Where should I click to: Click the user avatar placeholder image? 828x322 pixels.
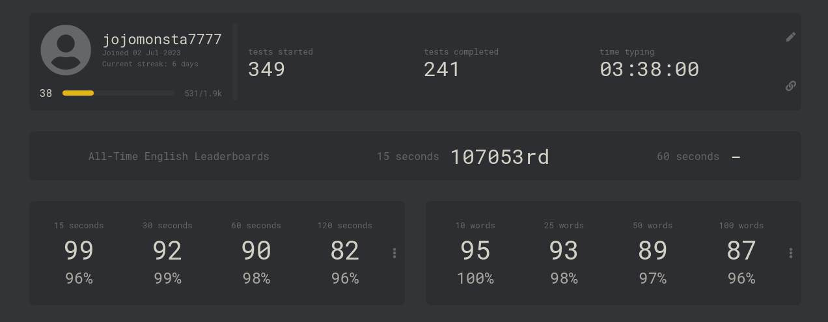tap(66, 50)
